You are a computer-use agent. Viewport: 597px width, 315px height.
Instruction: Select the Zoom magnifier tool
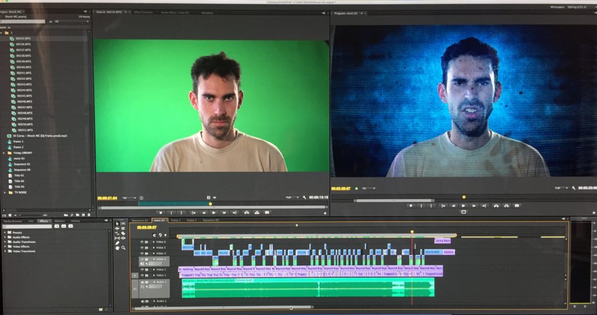123,248
